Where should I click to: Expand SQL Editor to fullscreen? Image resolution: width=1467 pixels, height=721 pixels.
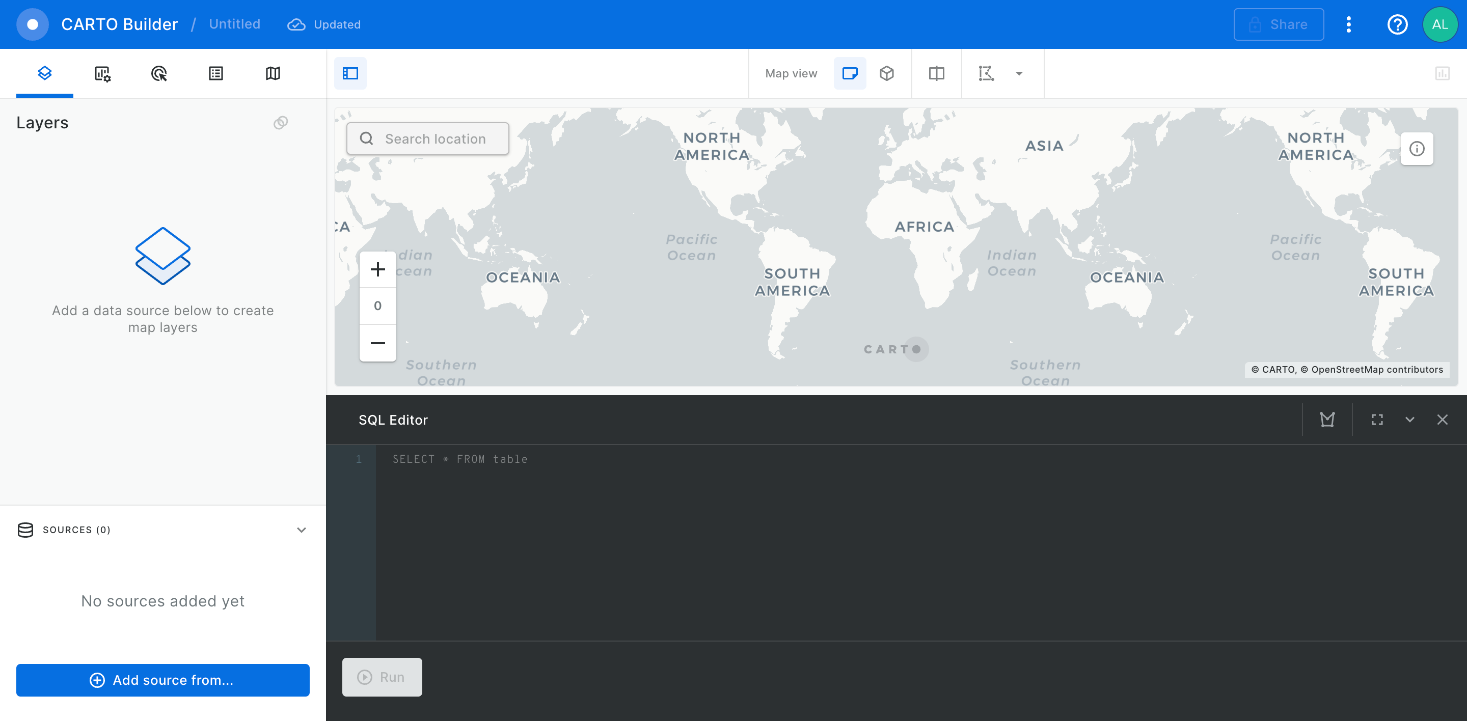(x=1377, y=420)
